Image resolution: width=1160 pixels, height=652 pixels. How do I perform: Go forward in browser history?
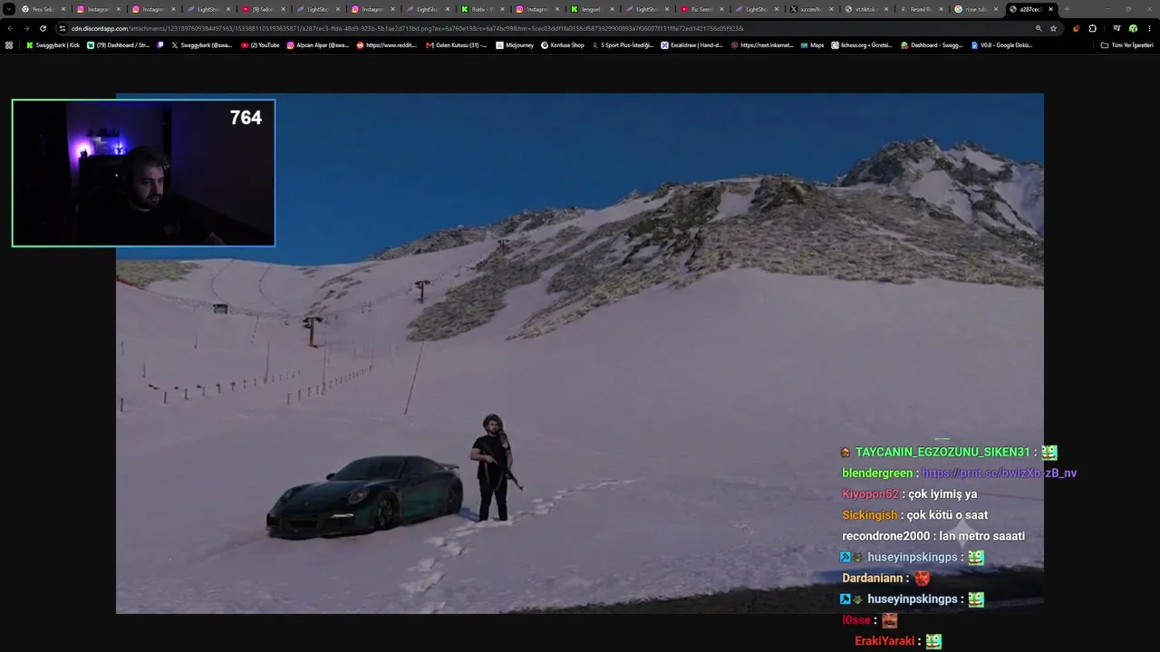pos(26,28)
